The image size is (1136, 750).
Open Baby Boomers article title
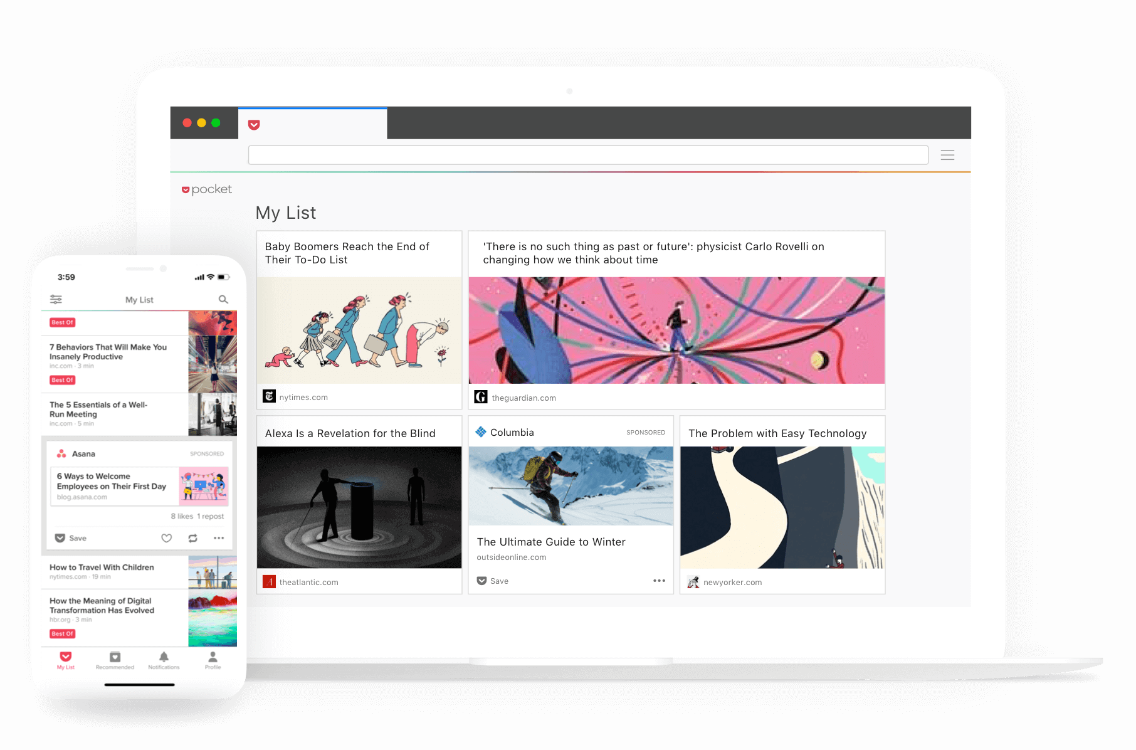[x=347, y=253]
